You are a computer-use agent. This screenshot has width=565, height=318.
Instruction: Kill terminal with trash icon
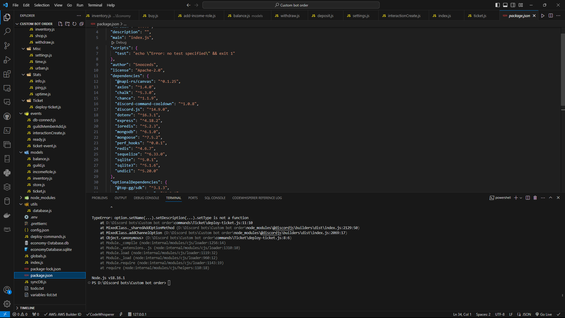pos(535,198)
